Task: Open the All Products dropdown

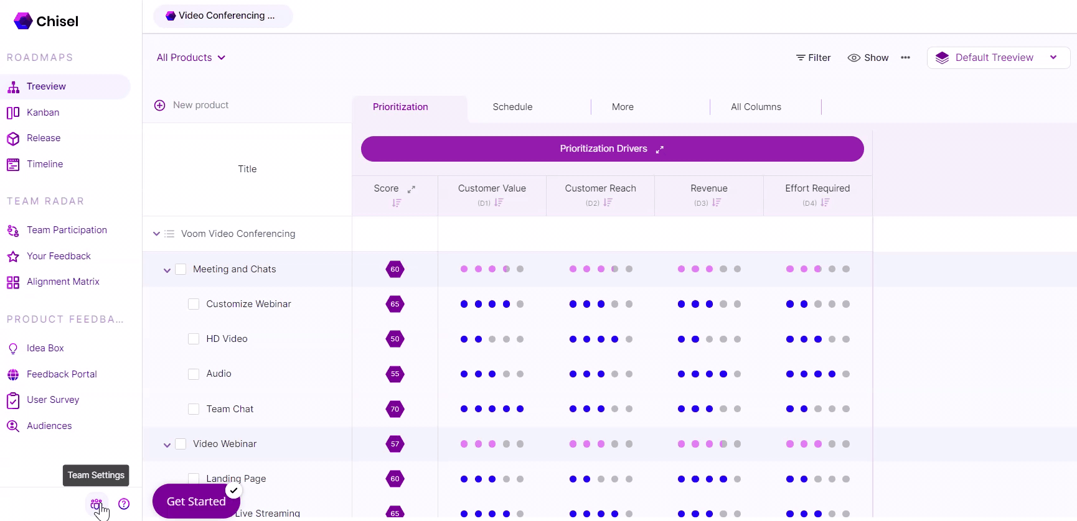Action: click(190, 58)
